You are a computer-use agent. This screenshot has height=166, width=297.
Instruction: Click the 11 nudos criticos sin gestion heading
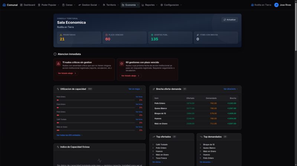(77, 62)
